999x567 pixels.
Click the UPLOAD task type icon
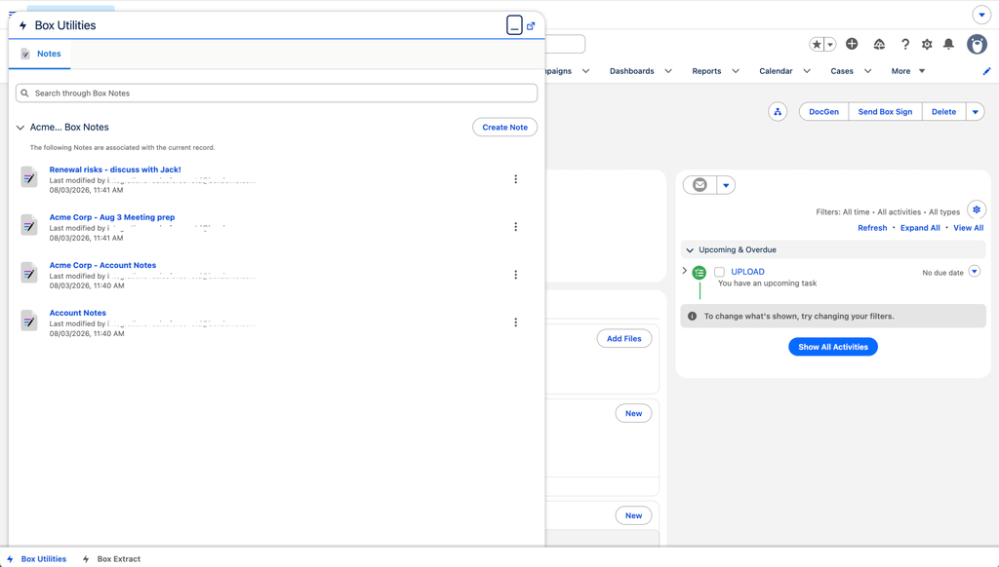coord(699,273)
